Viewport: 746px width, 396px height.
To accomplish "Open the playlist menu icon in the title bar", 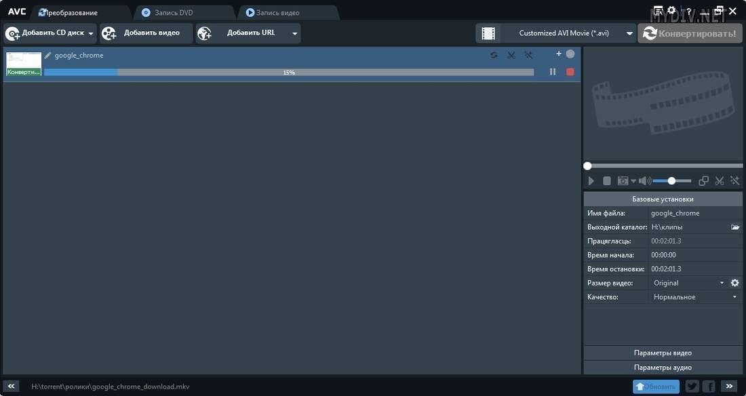I will [658, 10].
